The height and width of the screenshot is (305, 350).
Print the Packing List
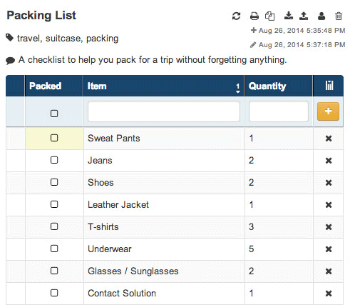(254, 16)
